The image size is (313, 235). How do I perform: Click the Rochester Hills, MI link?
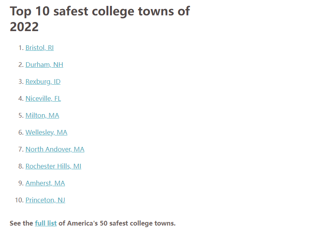(53, 166)
